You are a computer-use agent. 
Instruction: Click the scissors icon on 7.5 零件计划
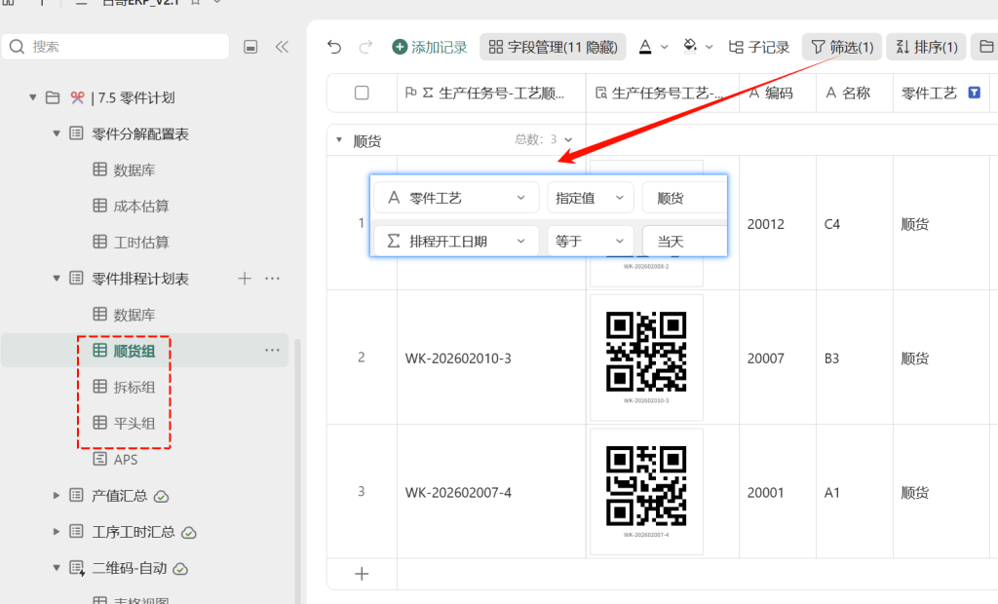[77, 97]
